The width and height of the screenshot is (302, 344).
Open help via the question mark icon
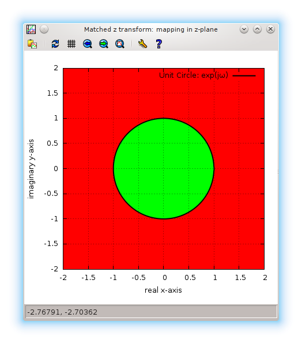(x=159, y=44)
